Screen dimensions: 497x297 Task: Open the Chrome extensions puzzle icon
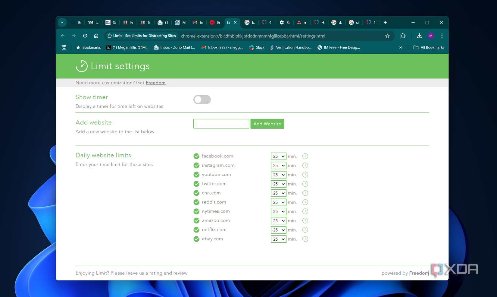coord(403,36)
